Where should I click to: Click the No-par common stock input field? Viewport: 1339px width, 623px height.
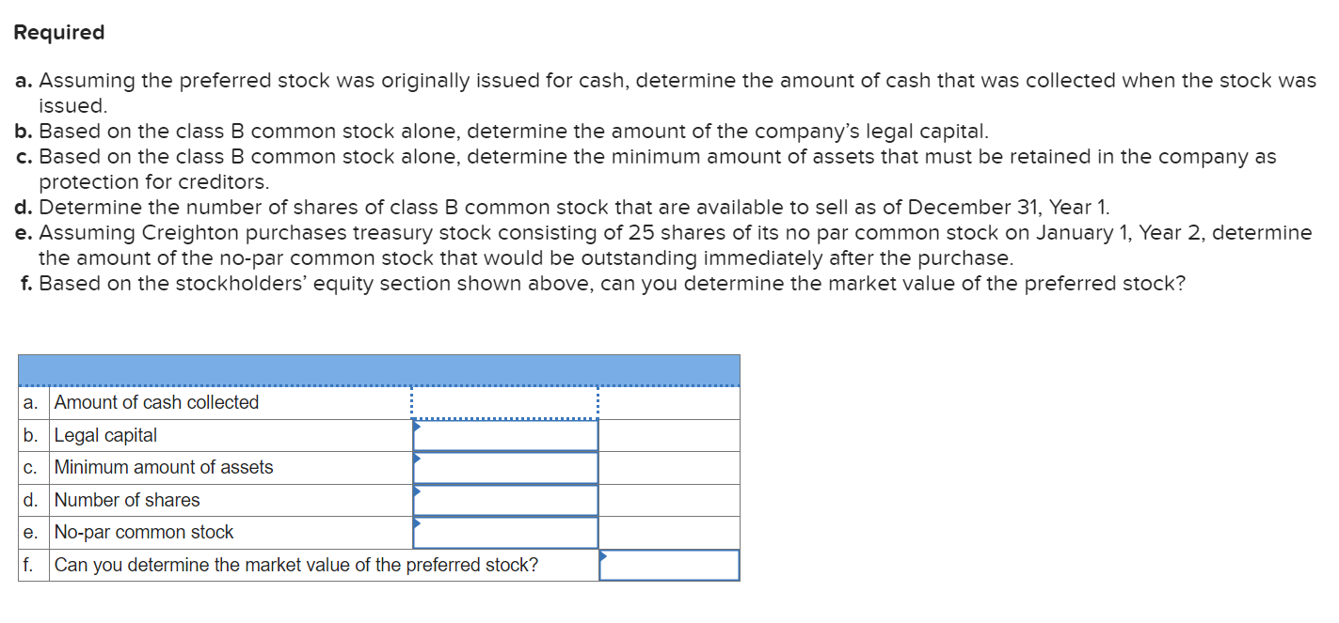pyautogui.click(x=505, y=531)
